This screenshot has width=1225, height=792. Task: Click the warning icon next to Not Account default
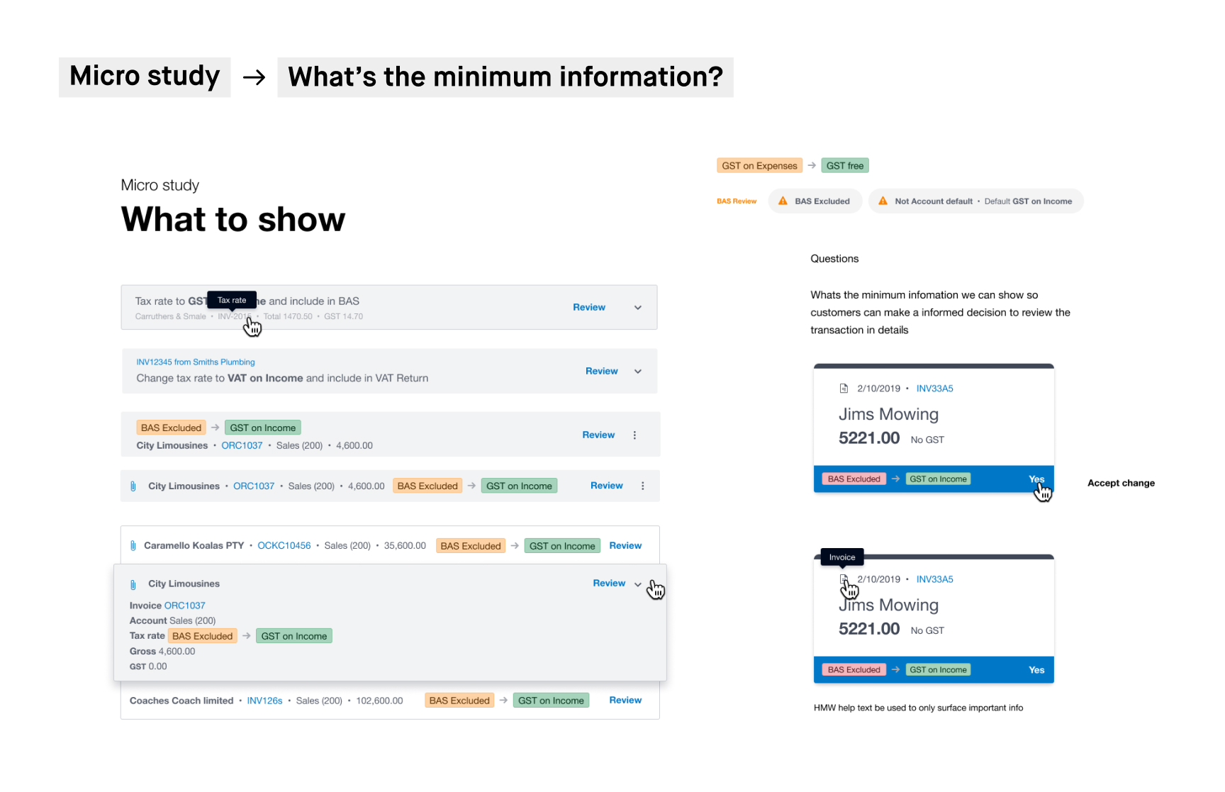tap(883, 201)
